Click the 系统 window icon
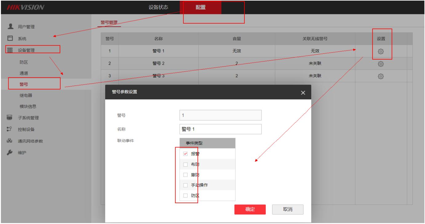425x224 pixels. click(x=10, y=38)
